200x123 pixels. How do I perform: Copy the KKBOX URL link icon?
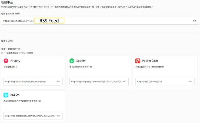tap(59, 116)
